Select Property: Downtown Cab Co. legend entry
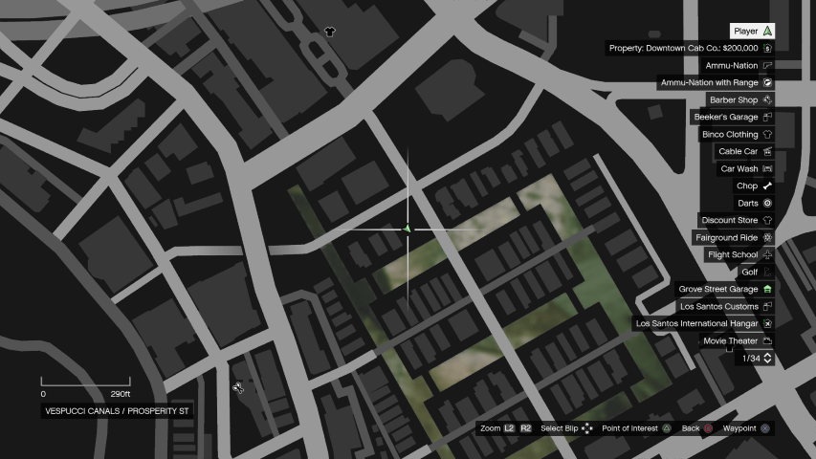This screenshot has height=459, width=816. pos(682,49)
